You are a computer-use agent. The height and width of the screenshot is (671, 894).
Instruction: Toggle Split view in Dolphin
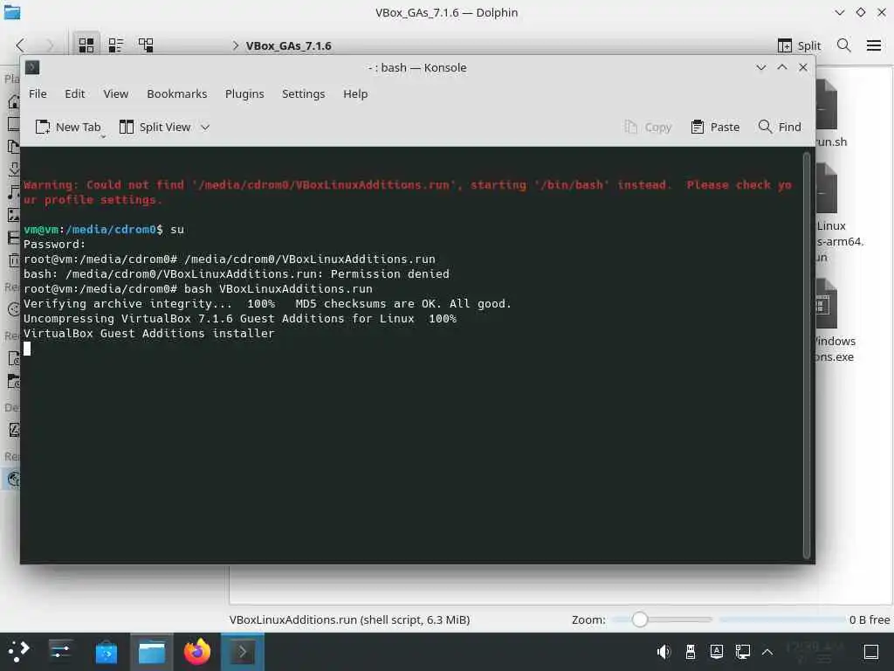(799, 45)
